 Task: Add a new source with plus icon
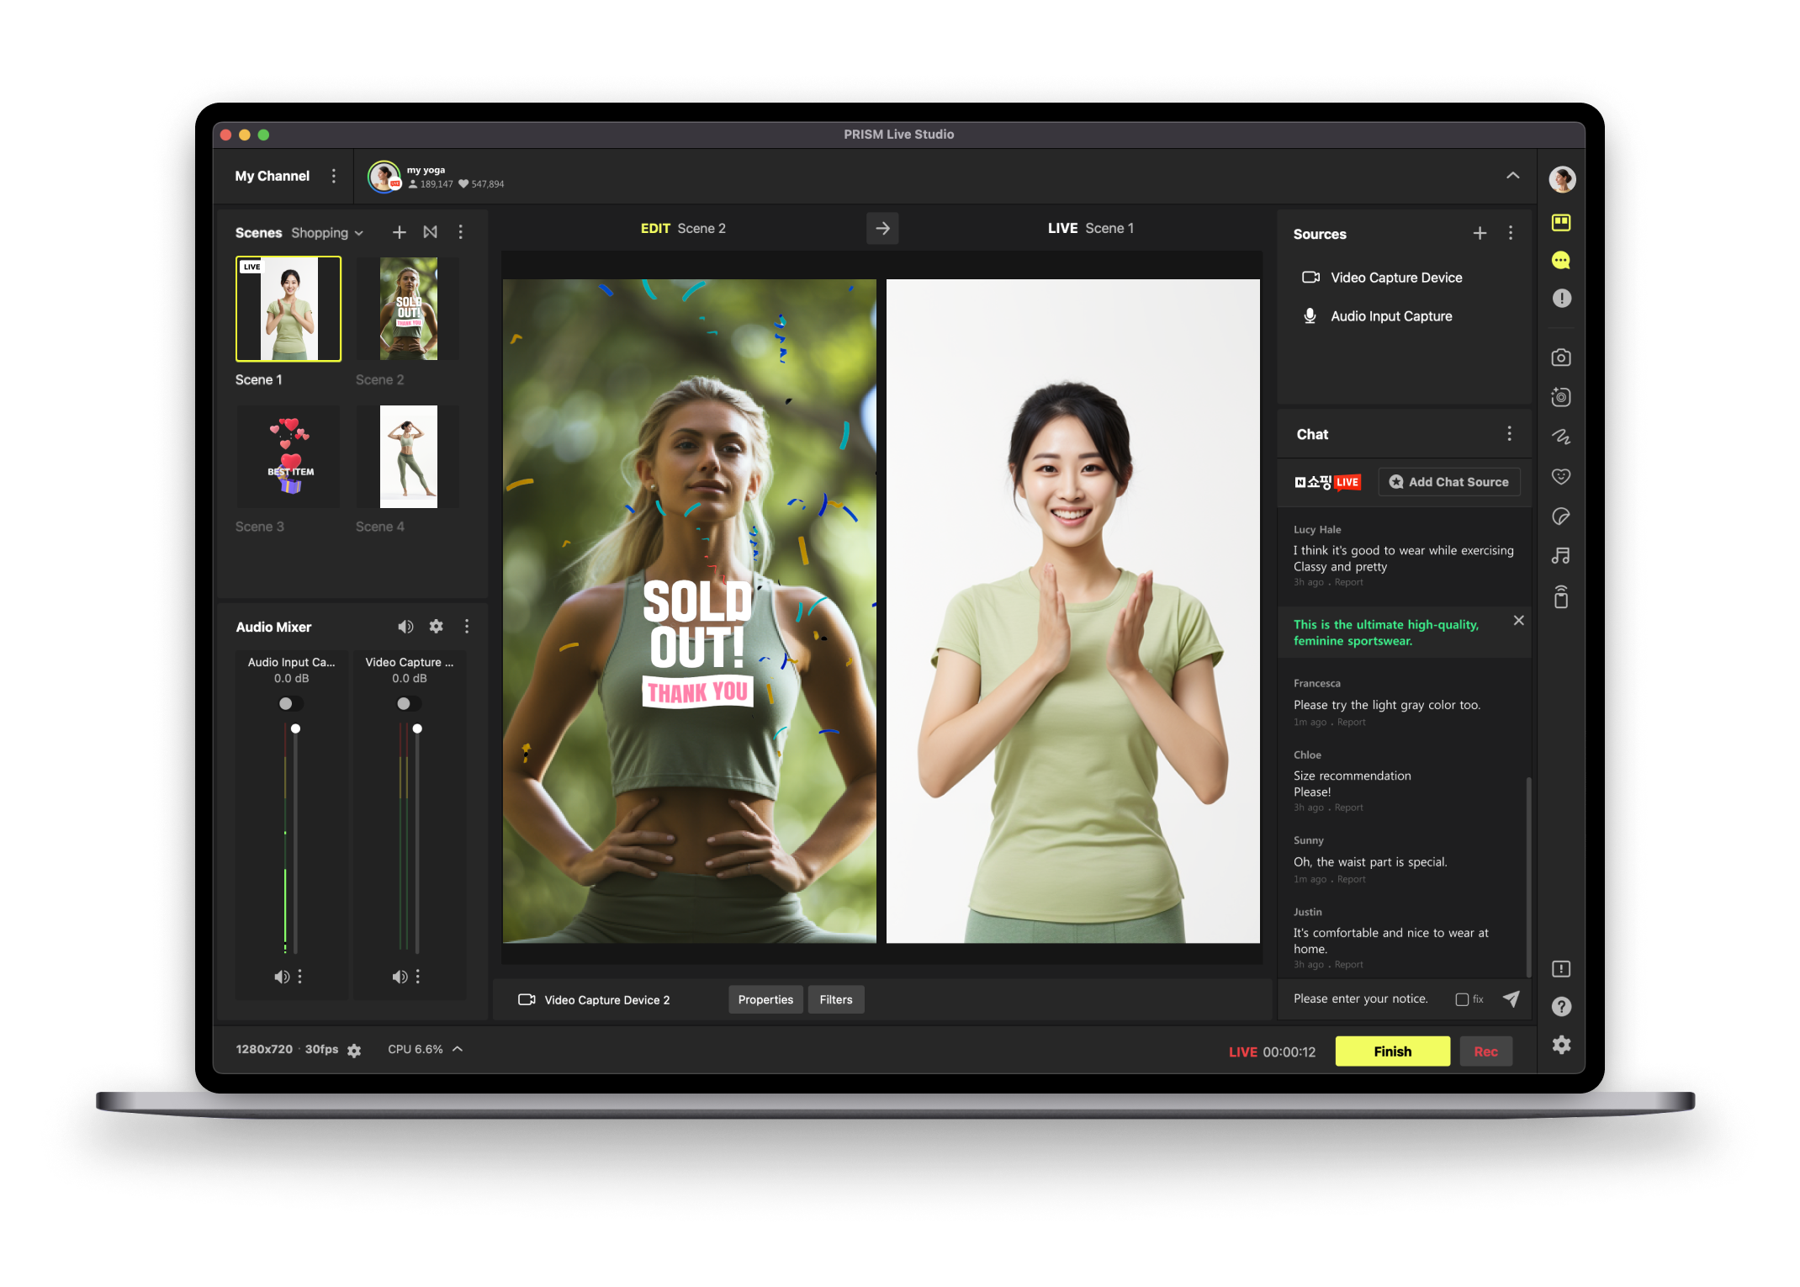click(x=1480, y=234)
